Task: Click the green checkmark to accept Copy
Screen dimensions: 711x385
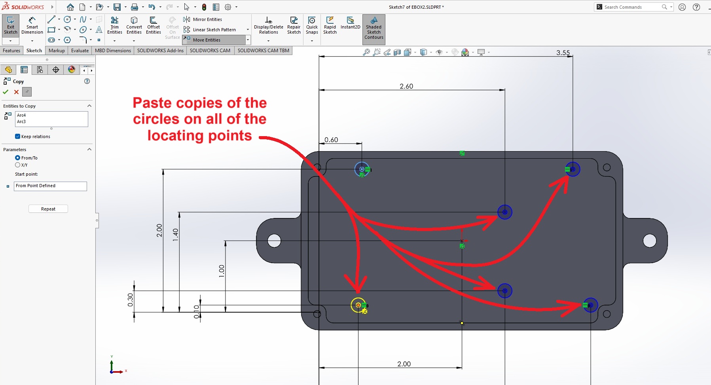Action: click(6, 92)
